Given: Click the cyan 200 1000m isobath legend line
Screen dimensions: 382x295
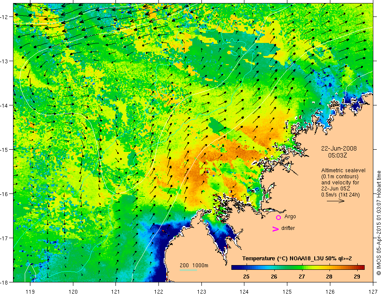Looking at the screenshot, I should [x=188, y=270].
